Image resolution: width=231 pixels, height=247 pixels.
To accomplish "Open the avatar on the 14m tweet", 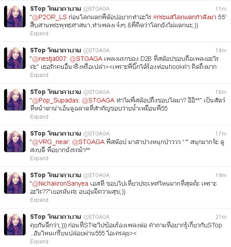I will coord(15,58).
